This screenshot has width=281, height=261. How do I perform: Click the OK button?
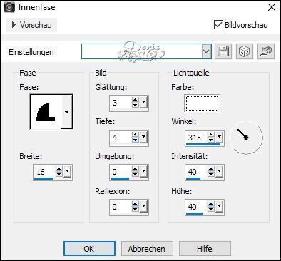tap(89, 249)
